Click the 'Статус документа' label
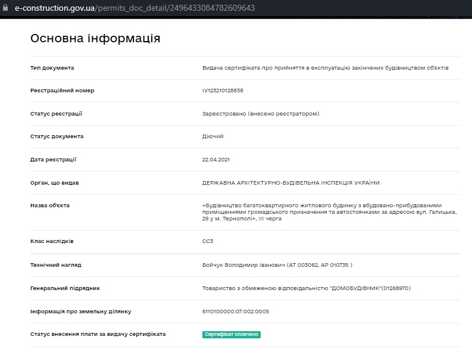The width and height of the screenshot is (472, 352). tap(57, 136)
